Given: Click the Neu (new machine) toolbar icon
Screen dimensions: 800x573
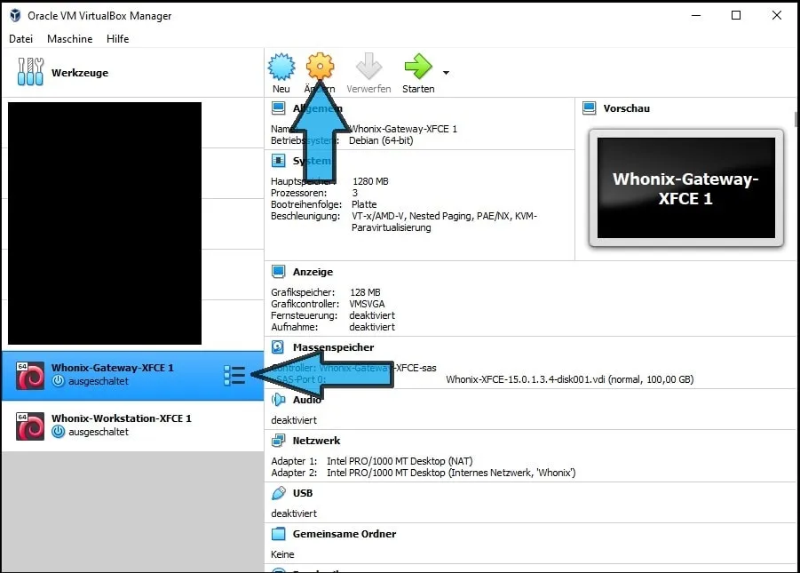Looking at the screenshot, I should (281, 67).
